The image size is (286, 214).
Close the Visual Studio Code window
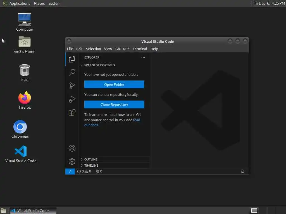245,41
